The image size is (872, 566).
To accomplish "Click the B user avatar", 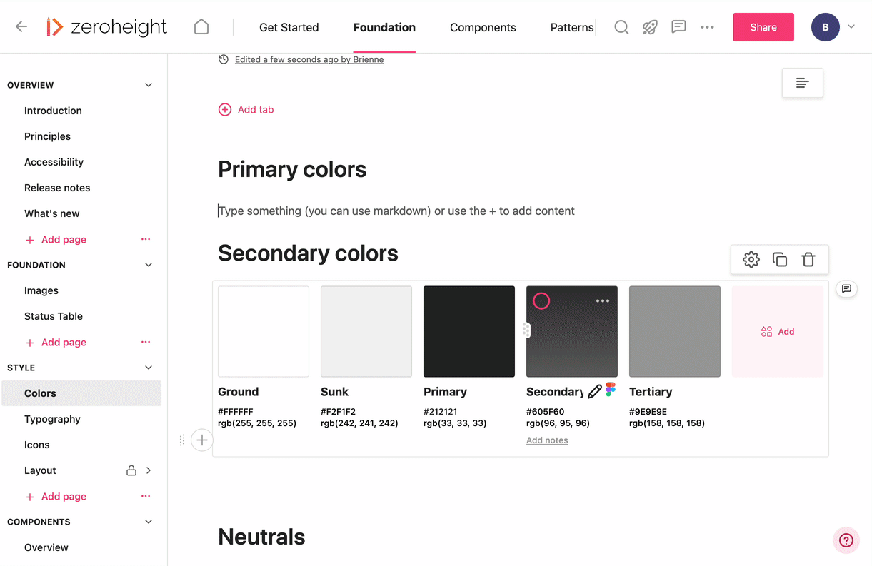I will point(826,27).
